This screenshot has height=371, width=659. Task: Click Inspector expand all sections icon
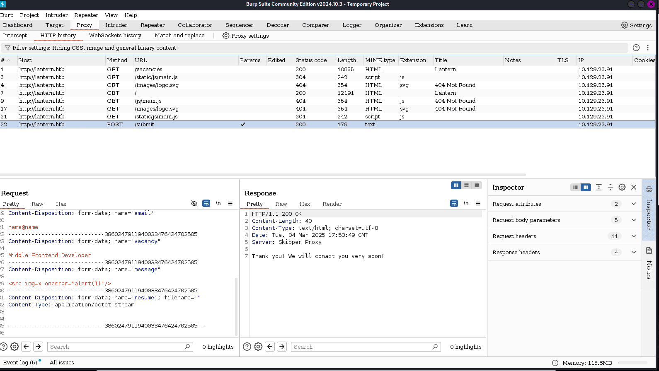click(x=599, y=187)
